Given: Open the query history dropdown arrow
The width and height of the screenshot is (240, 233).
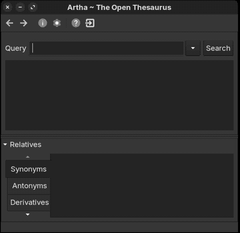Looking at the screenshot, I should 193,48.
